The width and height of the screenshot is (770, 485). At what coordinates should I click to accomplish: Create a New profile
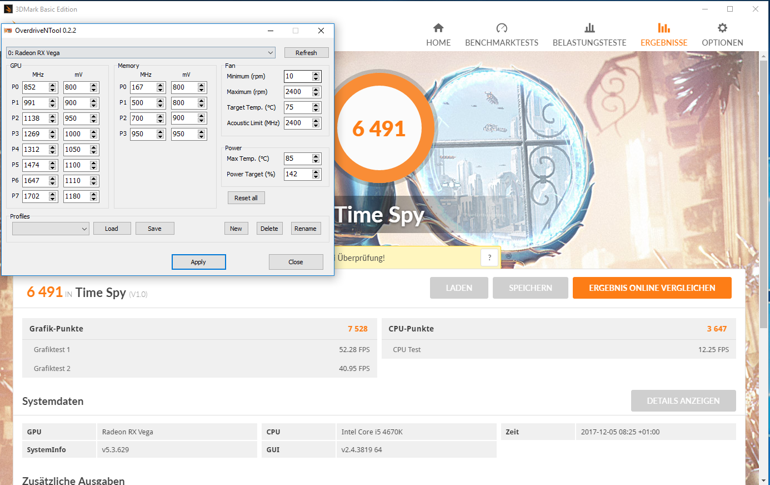click(236, 229)
